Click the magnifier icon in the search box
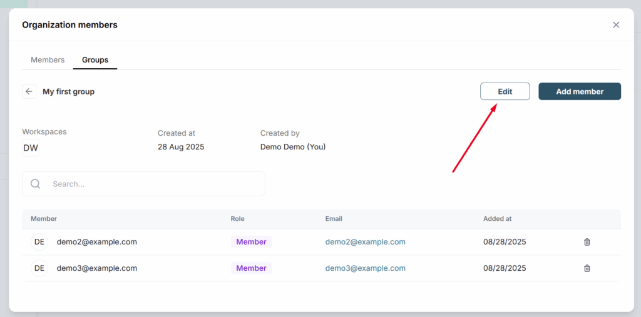Viewport: 641px width, 317px height. 36,184
